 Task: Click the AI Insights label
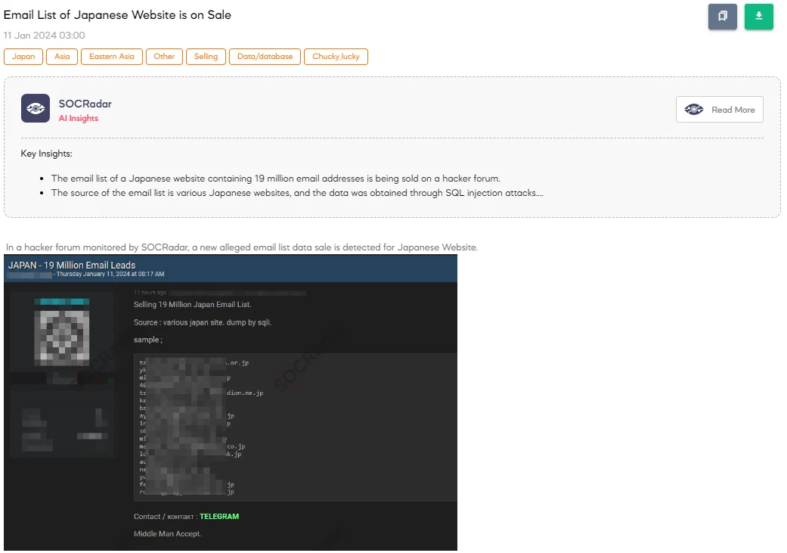coord(79,119)
